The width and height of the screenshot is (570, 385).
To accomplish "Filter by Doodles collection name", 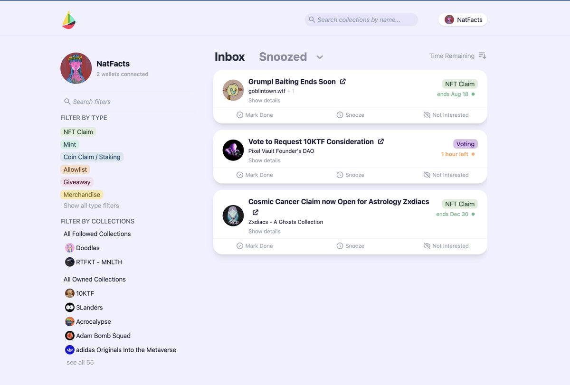I will click(88, 248).
